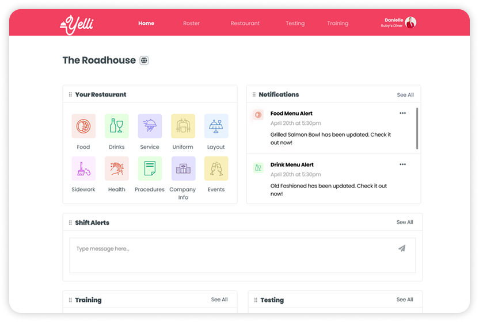The height and width of the screenshot is (322, 479).
Task: Click the Danielle Ruby's Diner account name
Action: coord(392,22)
